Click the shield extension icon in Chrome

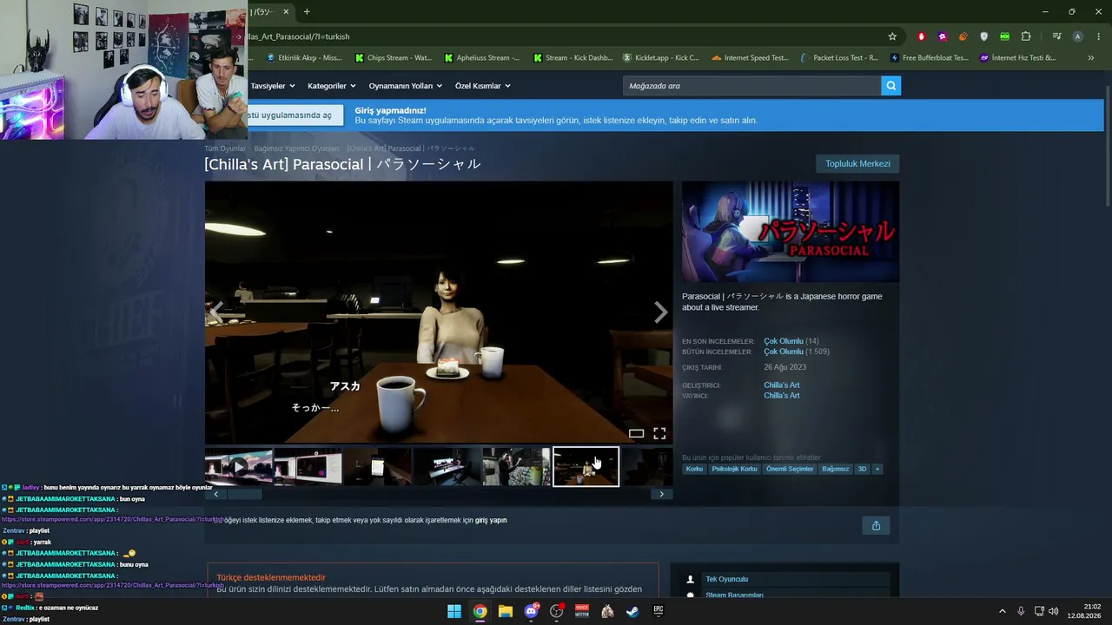pyautogui.click(x=983, y=36)
